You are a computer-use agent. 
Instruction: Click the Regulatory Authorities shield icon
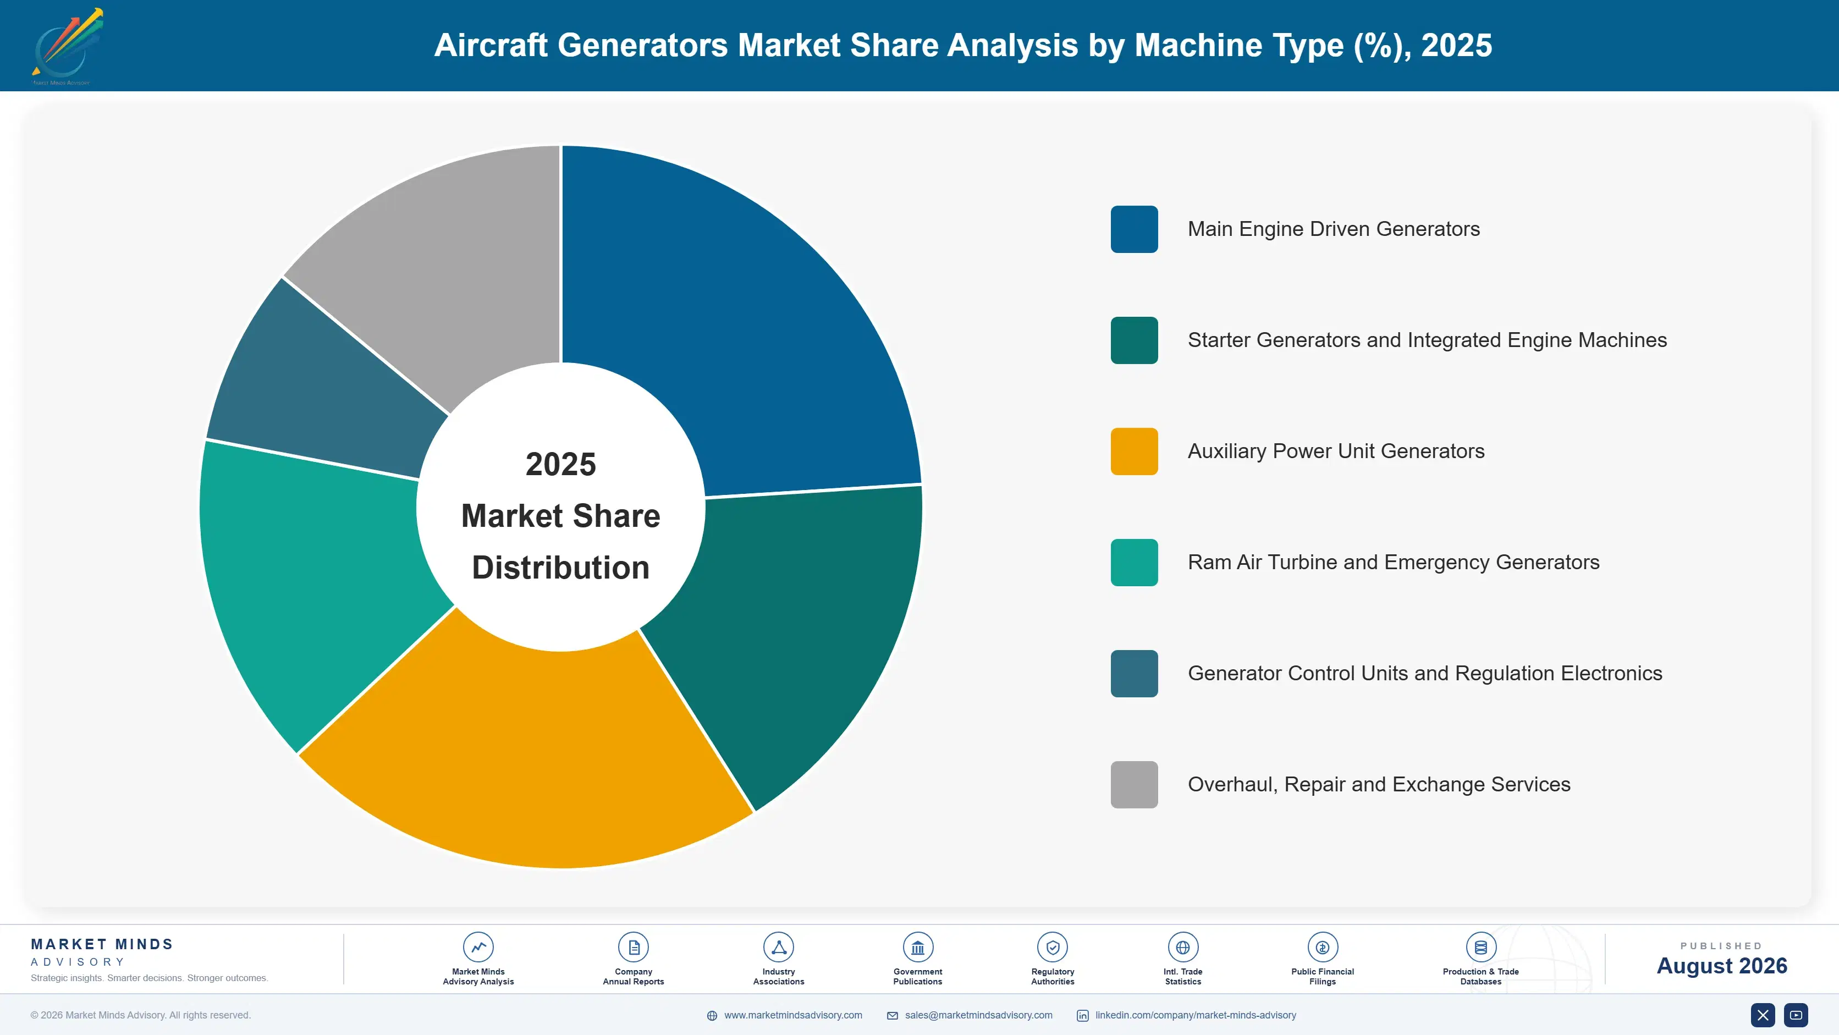[x=1052, y=947]
